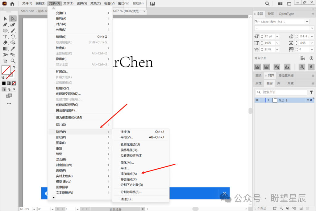Switch to the OpenType tab

pyautogui.click(x=286, y=14)
